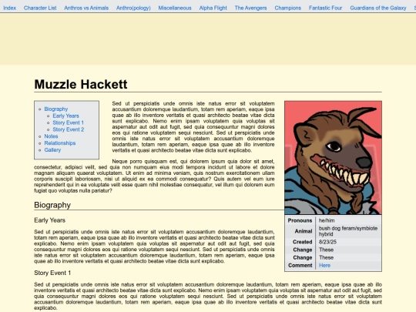The height and width of the screenshot is (312, 416).
Task: Click the Created label in infobox
Action: (x=302, y=242)
